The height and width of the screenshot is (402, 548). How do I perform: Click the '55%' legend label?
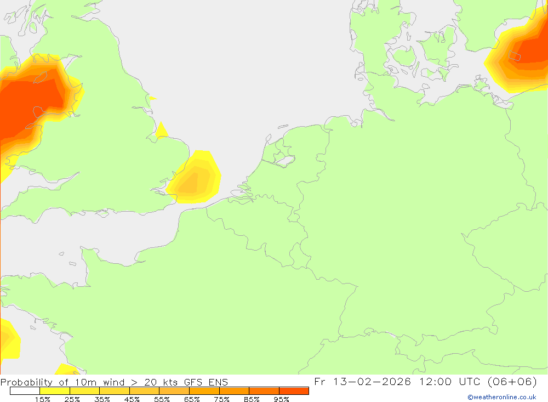162,399
